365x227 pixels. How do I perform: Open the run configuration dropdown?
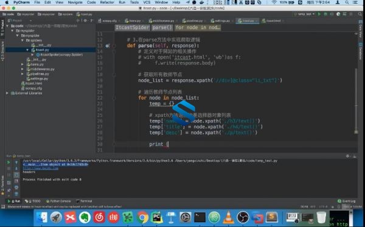tap(305, 14)
